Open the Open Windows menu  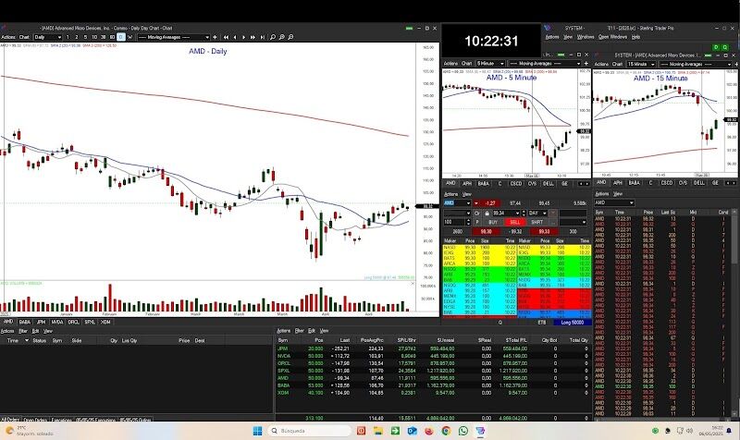(612, 37)
